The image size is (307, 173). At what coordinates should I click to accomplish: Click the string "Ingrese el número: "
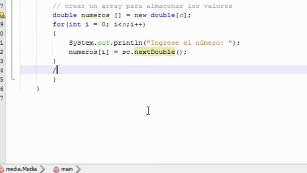189,43
